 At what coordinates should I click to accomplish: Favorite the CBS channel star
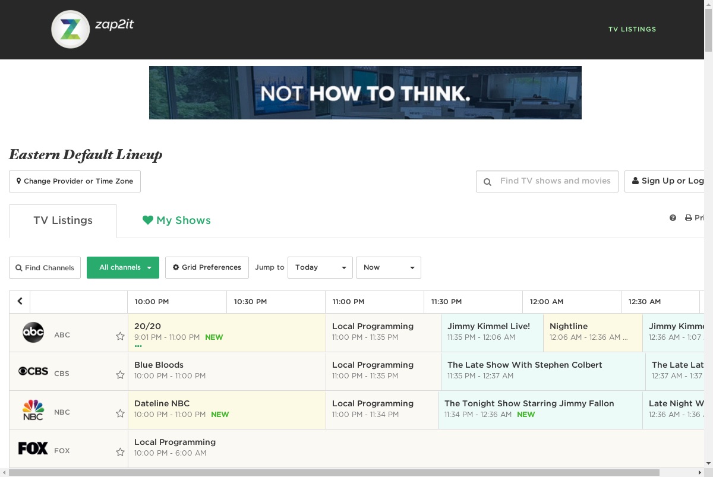pyautogui.click(x=120, y=375)
